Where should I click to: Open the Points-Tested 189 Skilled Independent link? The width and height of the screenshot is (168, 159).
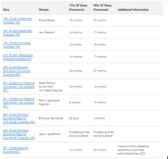pos(17,20)
